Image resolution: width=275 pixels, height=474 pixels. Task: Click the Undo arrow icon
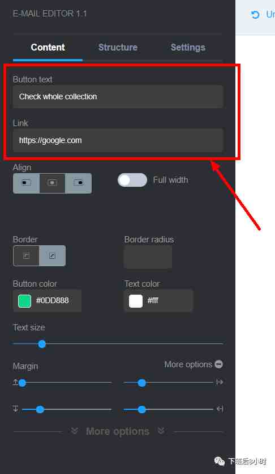click(255, 15)
